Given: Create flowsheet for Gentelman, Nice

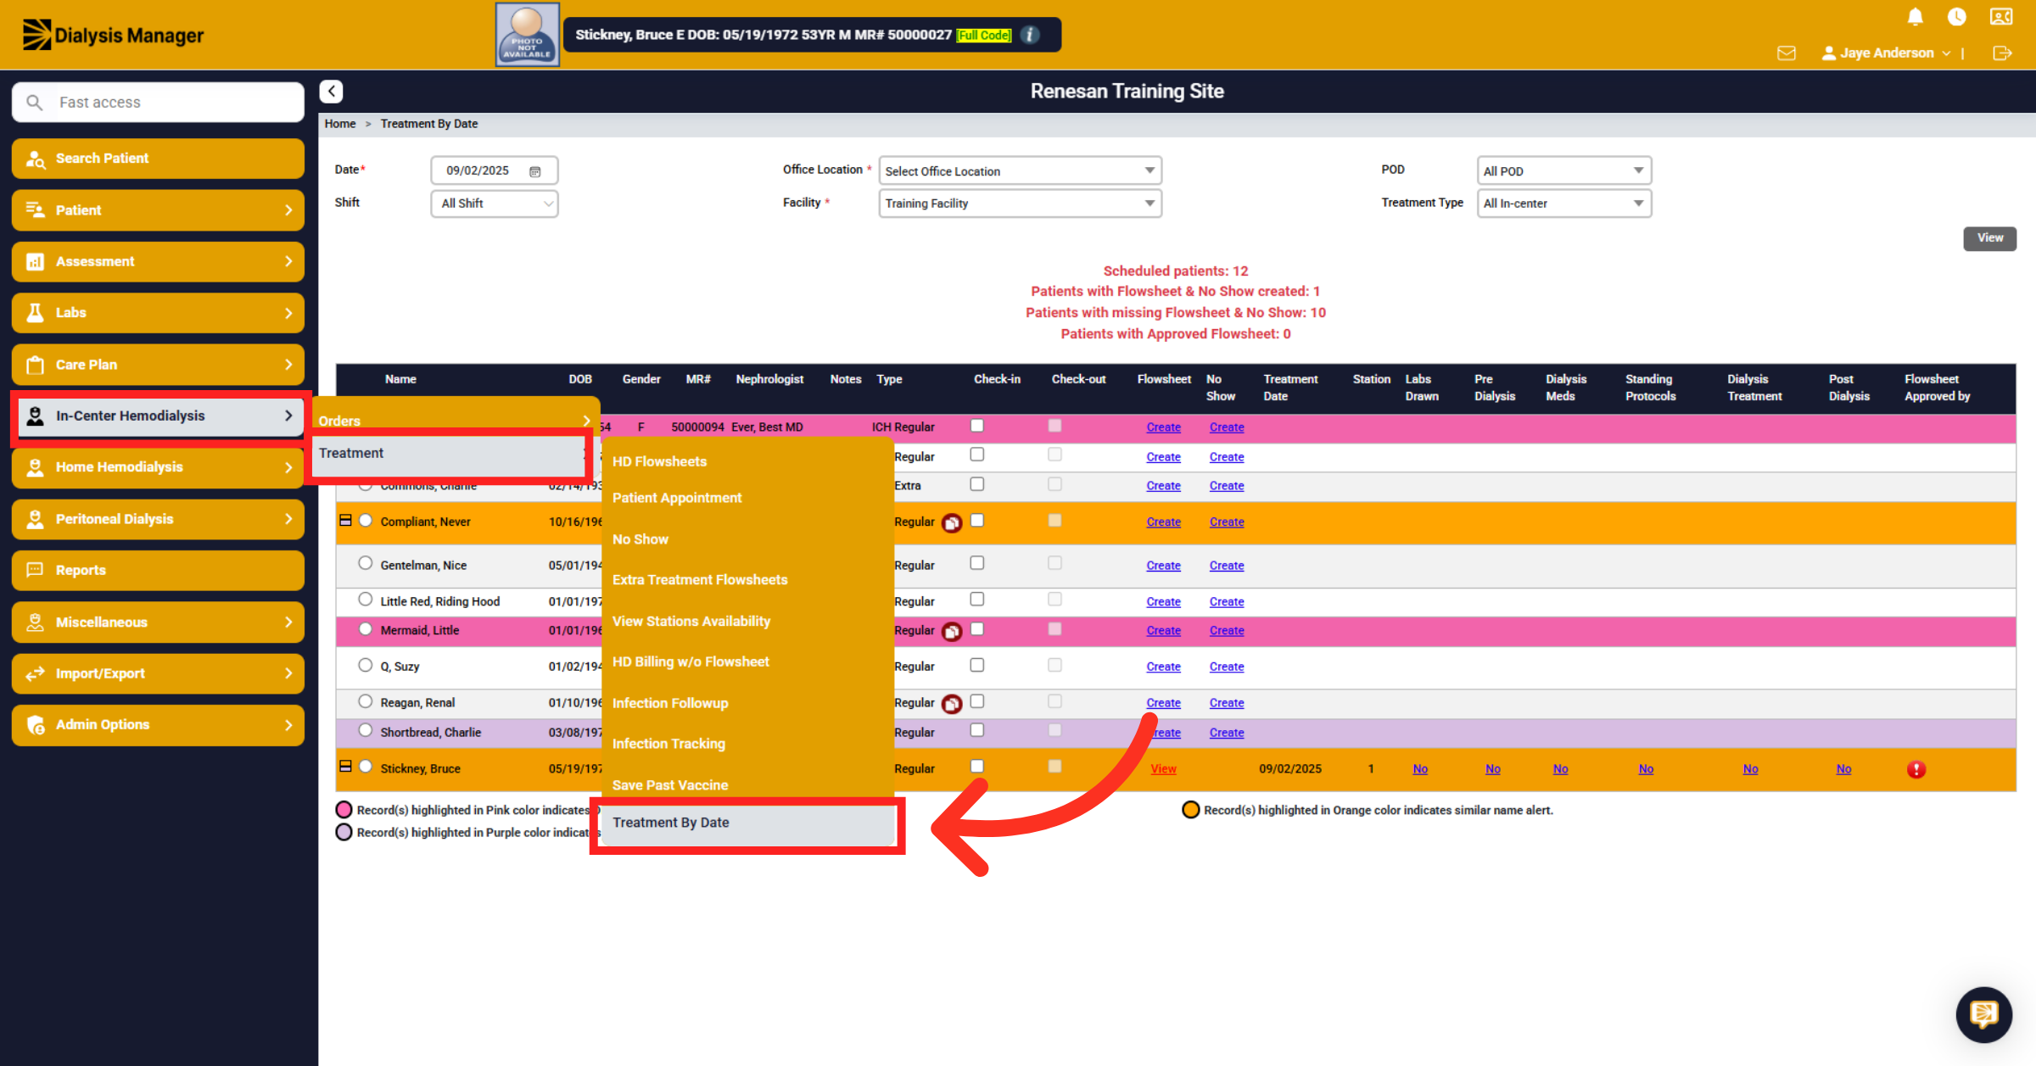Looking at the screenshot, I should [x=1163, y=566].
